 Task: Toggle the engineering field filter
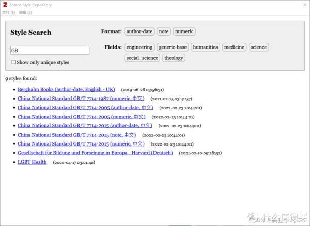pyautogui.click(x=139, y=47)
